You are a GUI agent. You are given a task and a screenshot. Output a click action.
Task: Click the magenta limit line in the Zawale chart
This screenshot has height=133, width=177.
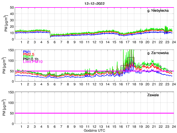point(94,113)
